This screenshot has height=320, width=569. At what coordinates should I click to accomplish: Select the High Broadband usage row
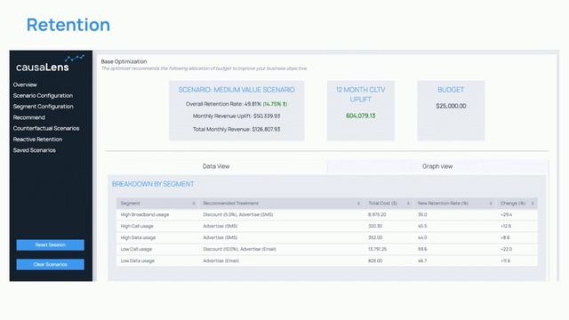coord(326,215)
